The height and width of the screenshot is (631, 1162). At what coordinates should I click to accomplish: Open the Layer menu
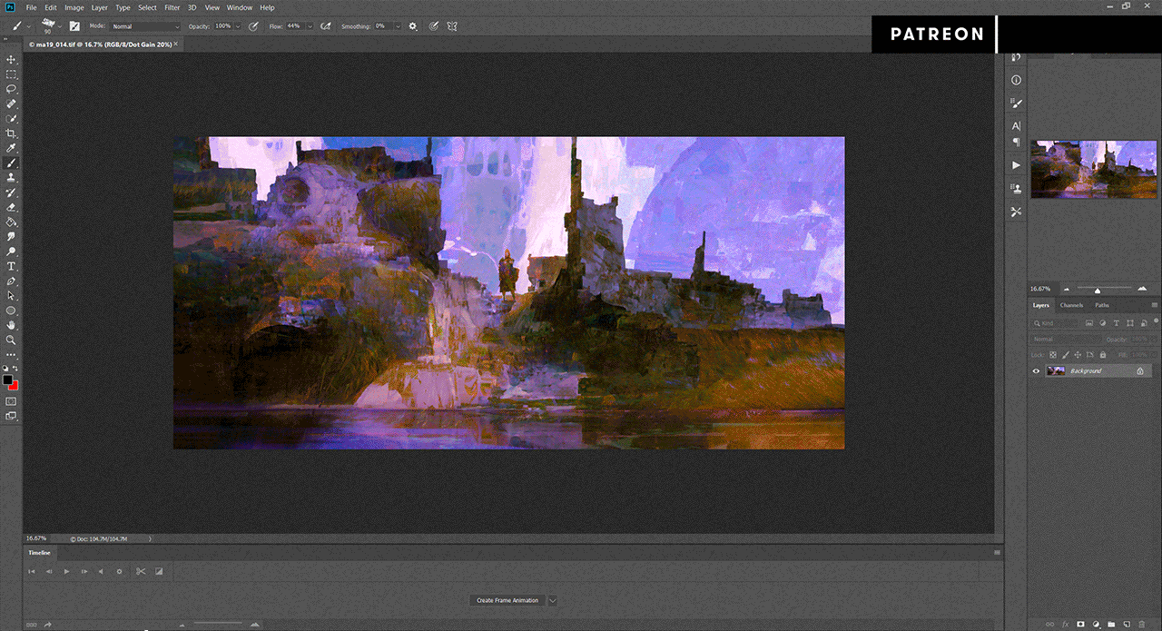[x=99, y=7]
